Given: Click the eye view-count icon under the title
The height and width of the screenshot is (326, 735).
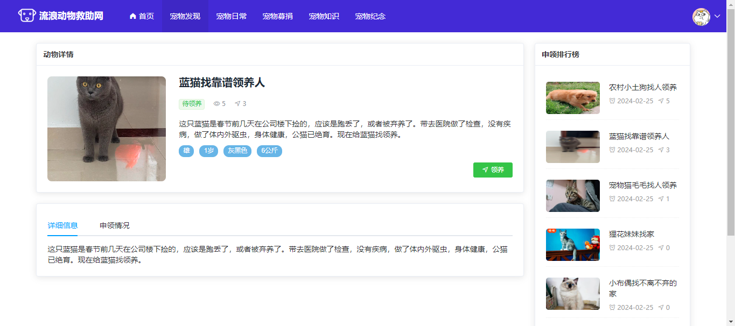Looking at the screenshot, I should coord(216,104).
